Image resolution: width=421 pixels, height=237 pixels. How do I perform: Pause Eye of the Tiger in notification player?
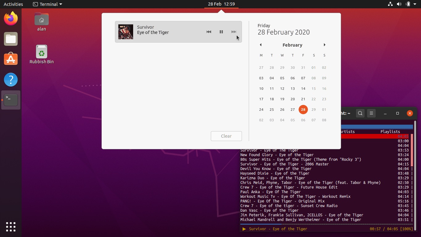click(221, 32)
